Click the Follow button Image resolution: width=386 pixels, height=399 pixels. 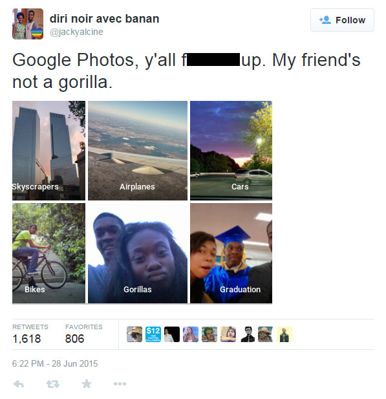pyautogui.click(x=342, y=20)
